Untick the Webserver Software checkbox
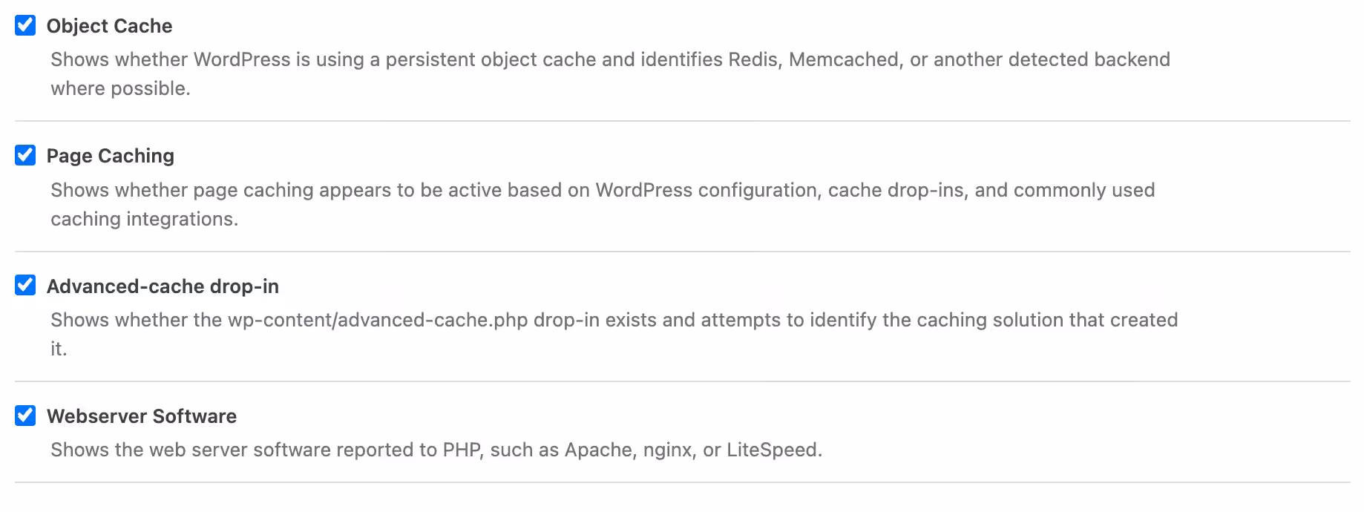 25,415
